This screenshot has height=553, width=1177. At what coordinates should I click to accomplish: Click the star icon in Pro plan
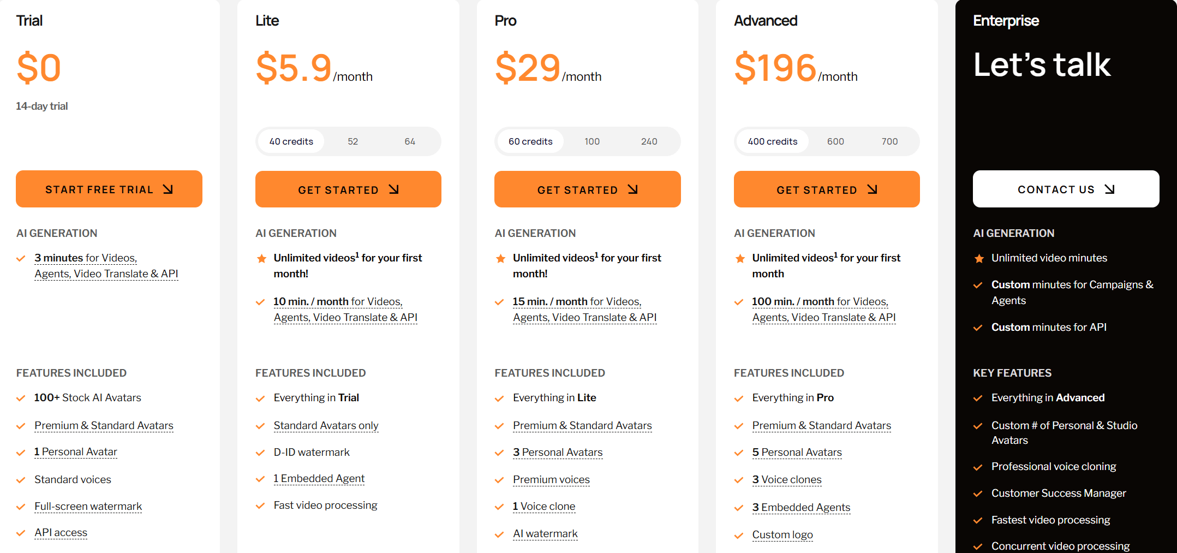click(500, 258)
